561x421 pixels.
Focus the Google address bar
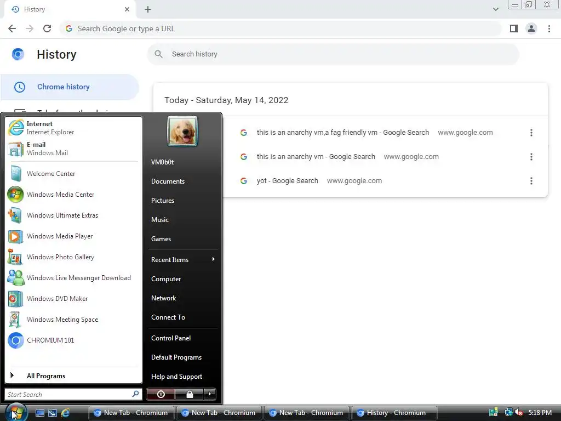tap(280, 29)
